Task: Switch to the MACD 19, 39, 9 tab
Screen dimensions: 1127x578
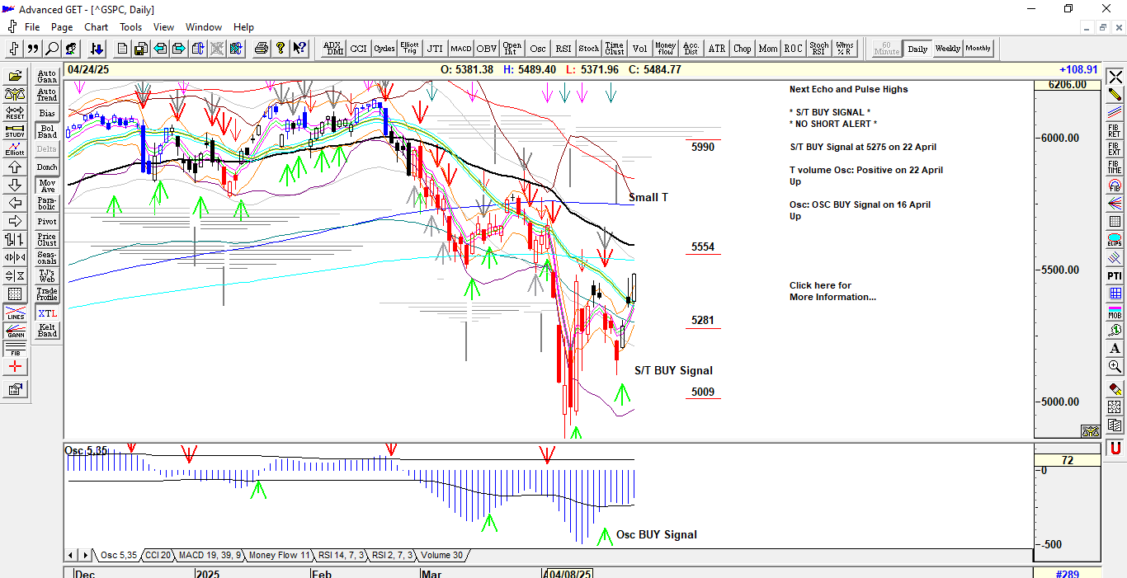Action: click(x=210, y=556)
